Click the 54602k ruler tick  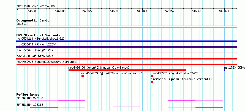click(88, 11)
